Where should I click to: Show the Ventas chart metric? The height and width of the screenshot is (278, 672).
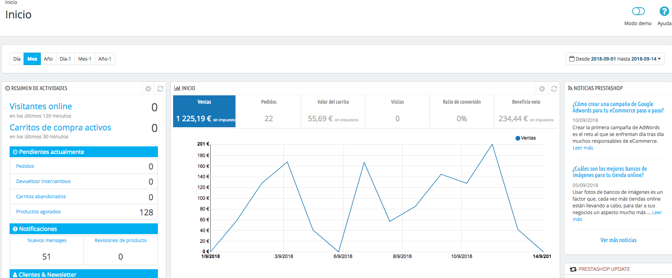pos(204,111)
